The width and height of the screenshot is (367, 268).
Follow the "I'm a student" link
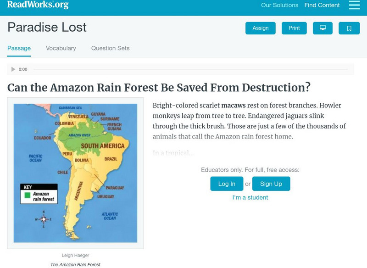tap(250, 197)
